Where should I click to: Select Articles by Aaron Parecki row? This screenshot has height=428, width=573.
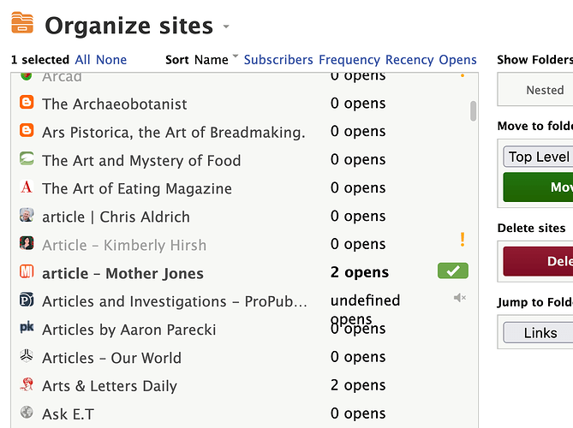coord(244,330)
